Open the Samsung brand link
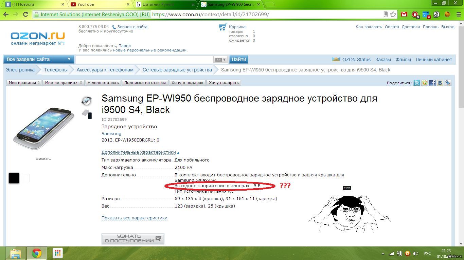Image resolution: width=464 pixels, height=260 pixels. coord(111,133)
